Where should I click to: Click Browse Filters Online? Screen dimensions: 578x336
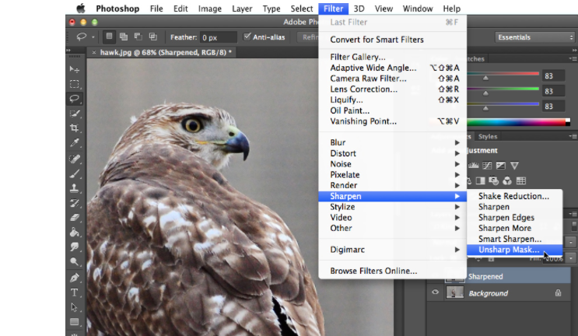pos(373,271)
